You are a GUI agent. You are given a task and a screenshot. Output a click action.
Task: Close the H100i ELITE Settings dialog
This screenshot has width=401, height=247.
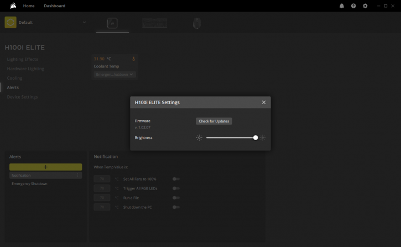[264, 102]
